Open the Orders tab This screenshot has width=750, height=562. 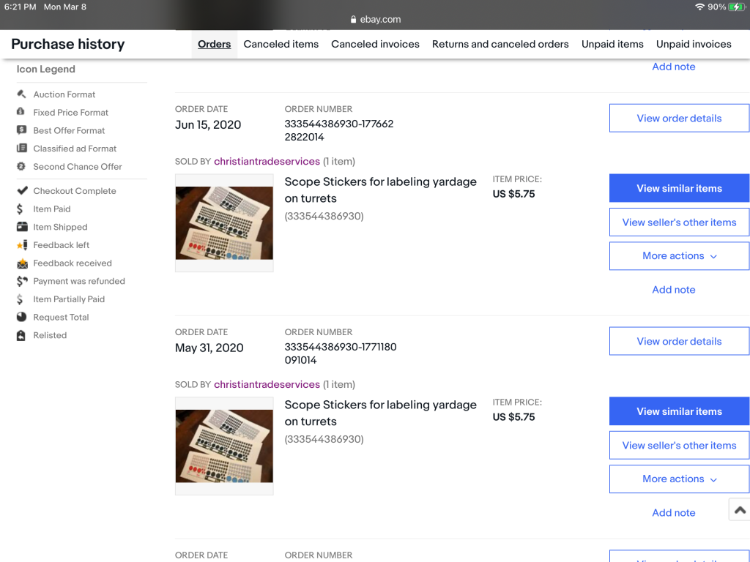coord(215,44)
